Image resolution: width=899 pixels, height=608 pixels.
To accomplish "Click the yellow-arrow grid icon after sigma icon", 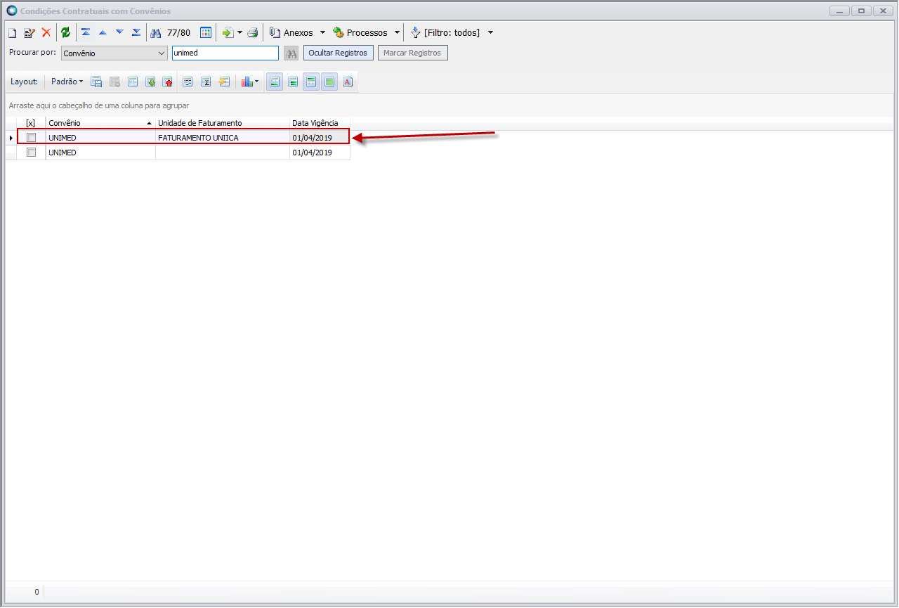I will coord(224,82).
